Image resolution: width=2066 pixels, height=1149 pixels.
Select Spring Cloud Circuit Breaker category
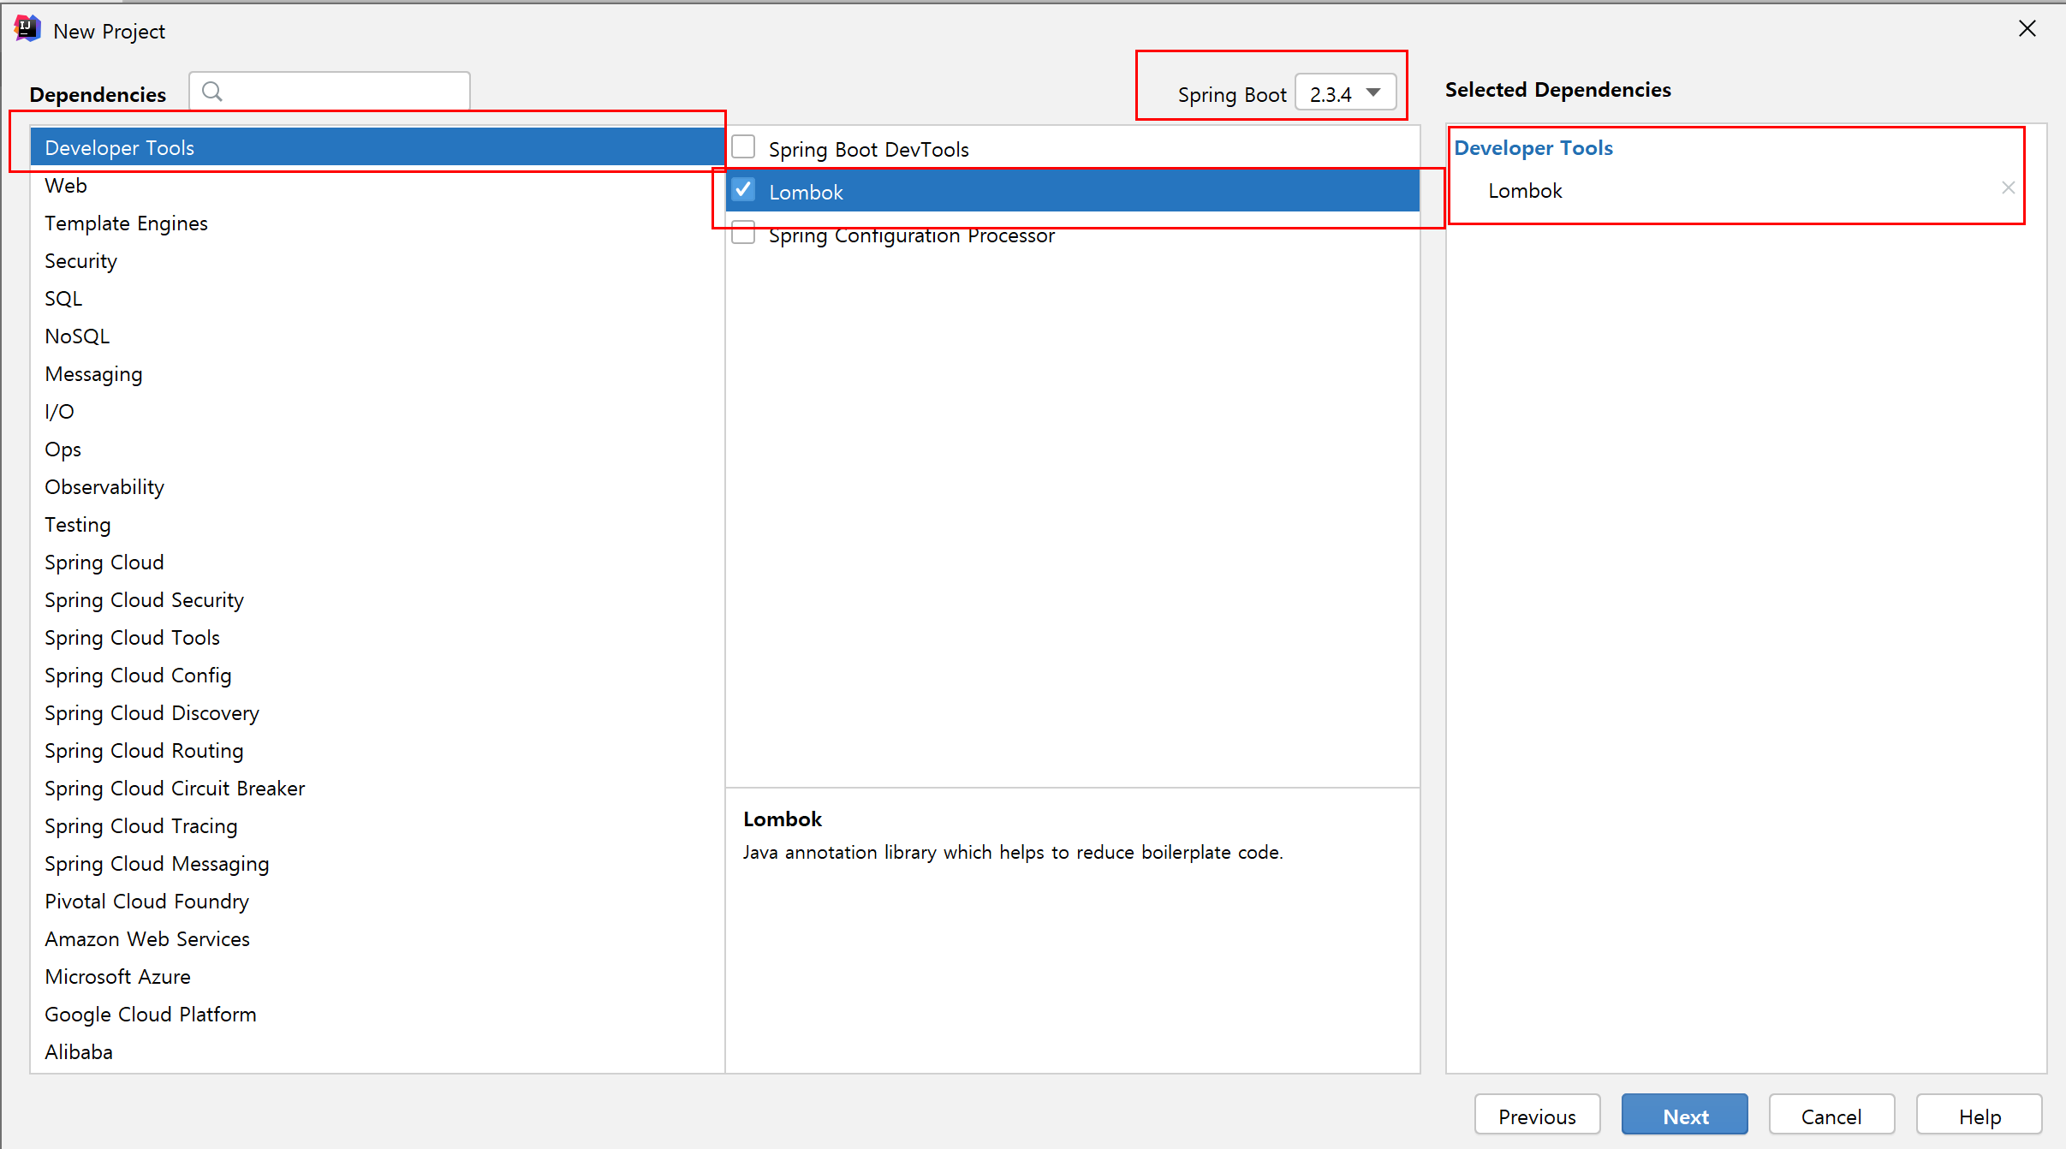[378, 788]
